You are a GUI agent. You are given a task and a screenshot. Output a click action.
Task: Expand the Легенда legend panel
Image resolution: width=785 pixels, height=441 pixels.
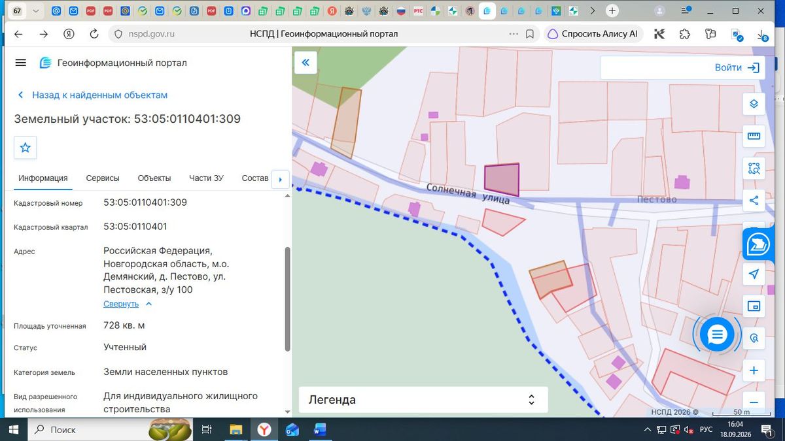pyautogui.click(x=423, y=400)
